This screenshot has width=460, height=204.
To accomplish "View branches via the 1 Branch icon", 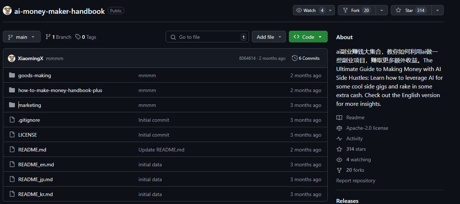I will pos(48,37).
